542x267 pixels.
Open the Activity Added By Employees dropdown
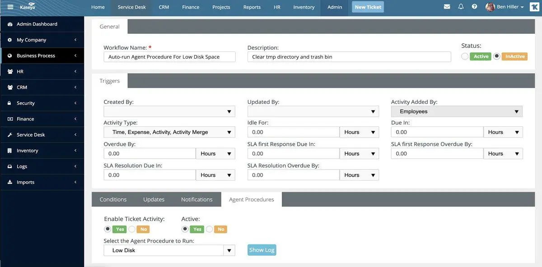point(457,111)
